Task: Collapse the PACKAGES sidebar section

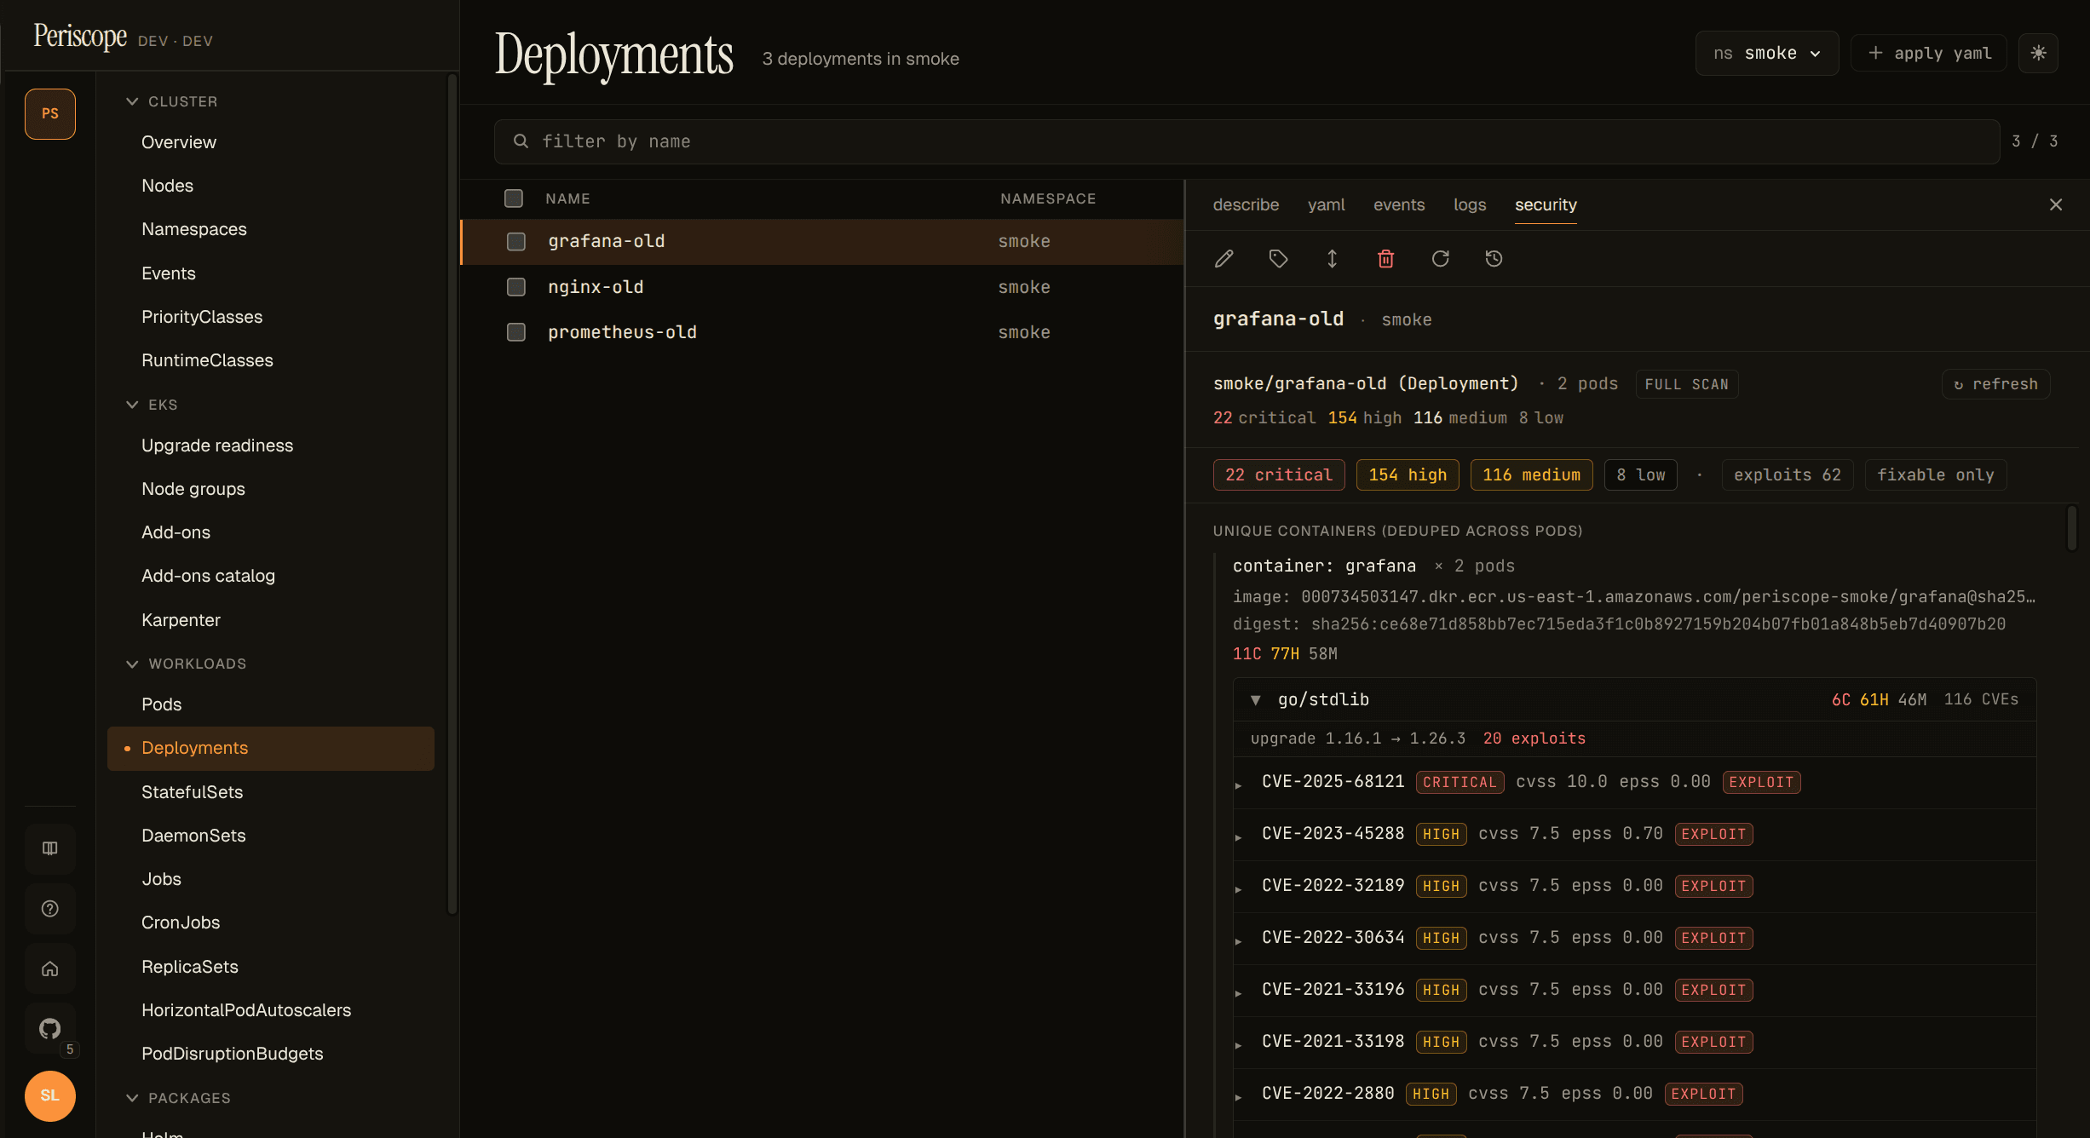Action: (x=179, y=1098)
